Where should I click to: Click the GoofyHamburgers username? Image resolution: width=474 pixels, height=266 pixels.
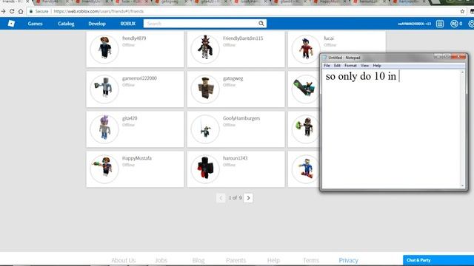(241, 118)
